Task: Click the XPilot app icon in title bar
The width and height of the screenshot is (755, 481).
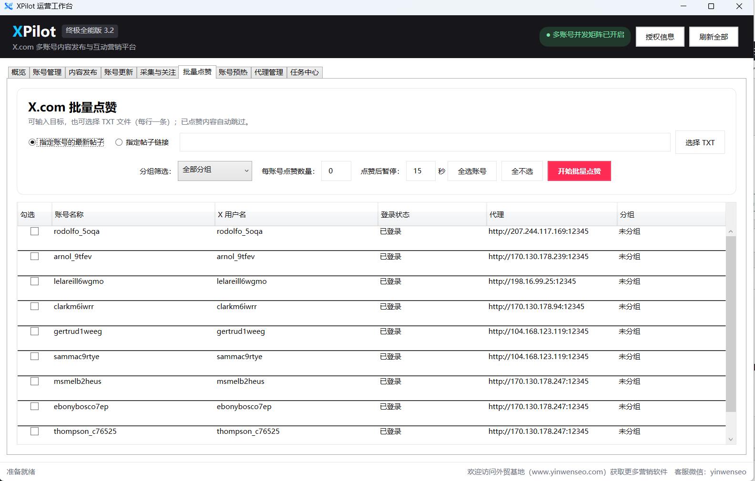Action: (x=9, y=6)
